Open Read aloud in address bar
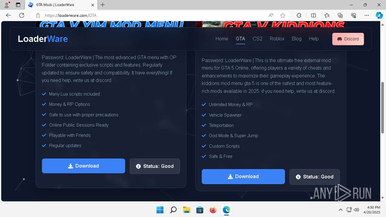Viewport: 386px width, 217px height. tap(271, 15)
